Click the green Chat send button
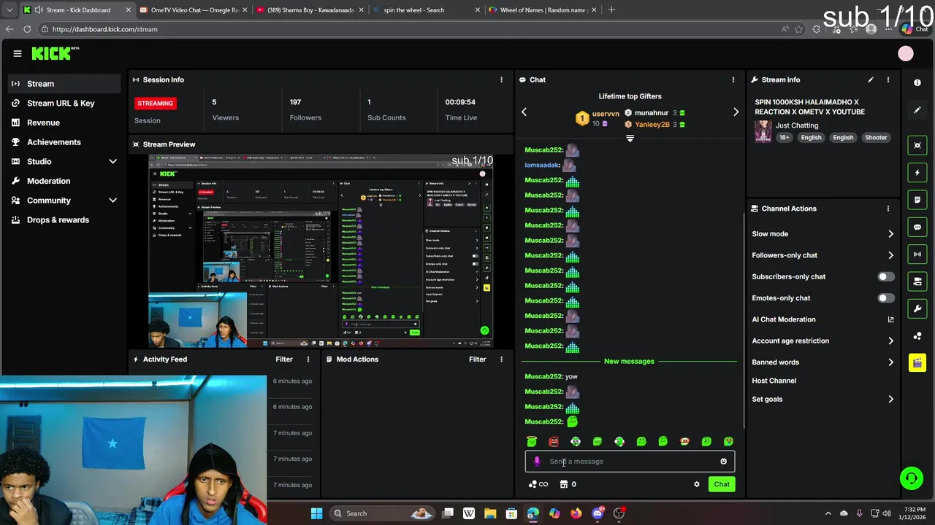The image size is (935, 525). click(722, 484)
